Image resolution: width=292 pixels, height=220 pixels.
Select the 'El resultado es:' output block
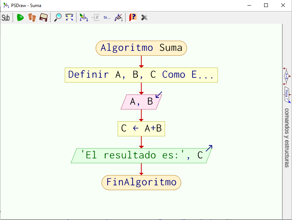tap(141, 156)
